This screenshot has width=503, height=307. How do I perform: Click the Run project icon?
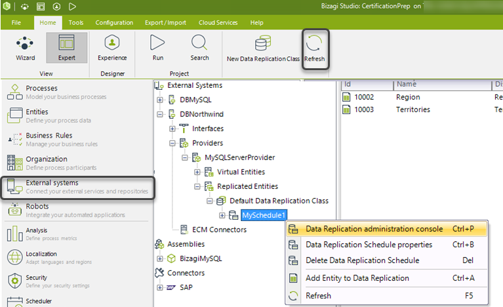(x=157, y=43)
